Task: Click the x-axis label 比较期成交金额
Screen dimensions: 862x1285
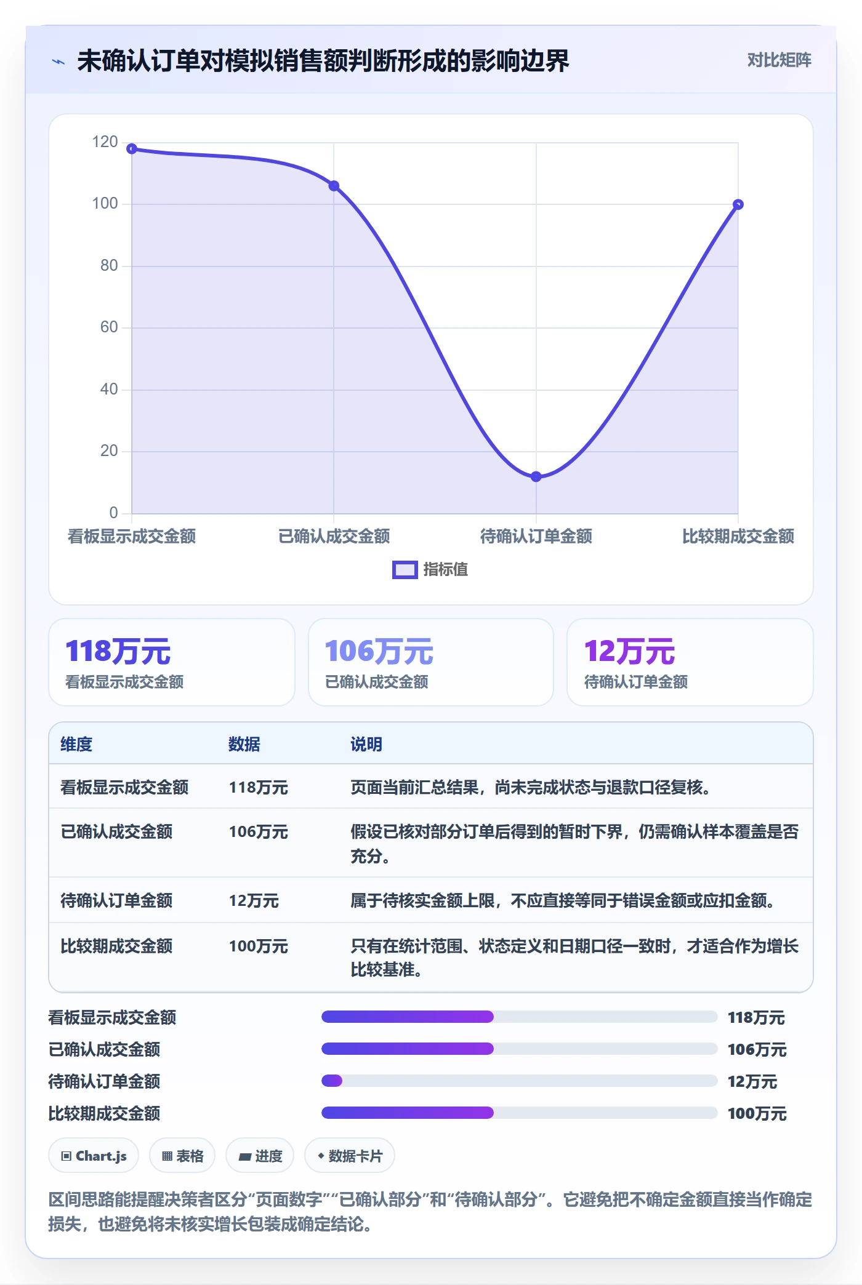Action: point(738,537)
